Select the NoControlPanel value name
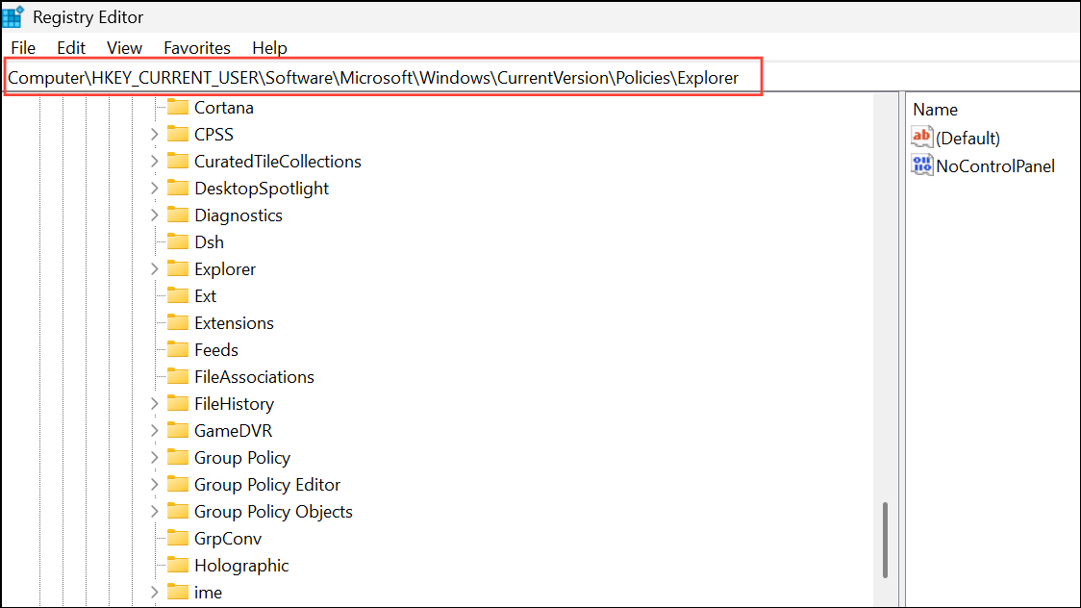The image size is (1081, 608). (x=995, y=166)
